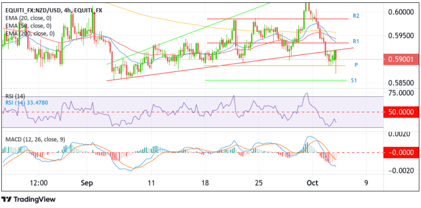421x208 pixels.
Task: Click the RSI 75.0000 axis label
Action: (401, 93)
